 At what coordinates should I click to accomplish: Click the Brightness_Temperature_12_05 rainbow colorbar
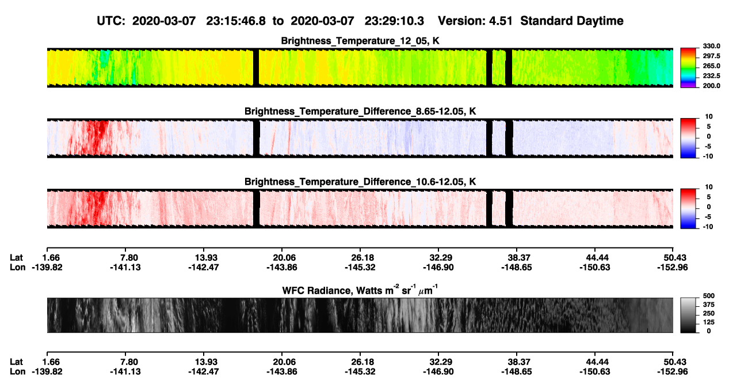[689, 68]
